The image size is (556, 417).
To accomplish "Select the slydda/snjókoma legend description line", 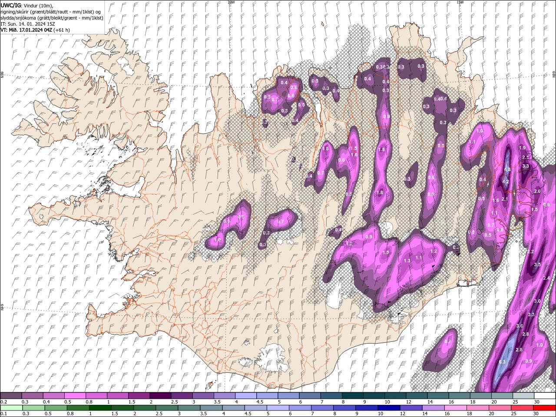I will pos(52,18).
